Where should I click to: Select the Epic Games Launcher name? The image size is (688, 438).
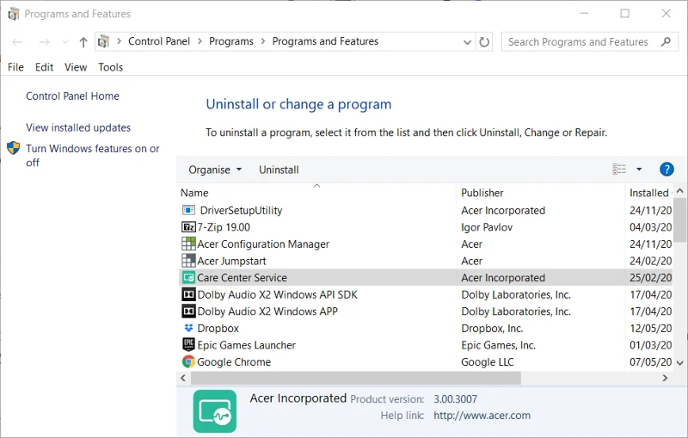click(x=247, y=345)
